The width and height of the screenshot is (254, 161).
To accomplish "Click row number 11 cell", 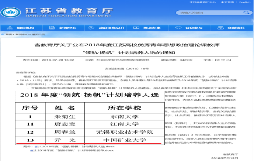I will [30, 124].
